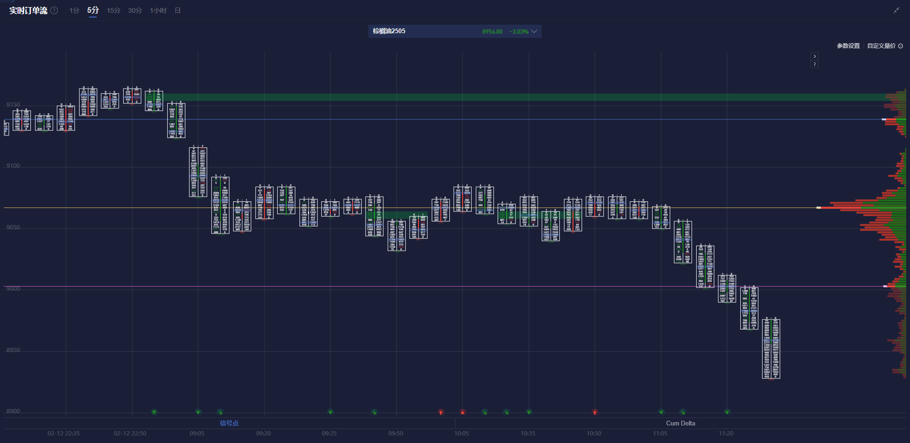This screenshot has width=910, height=443.
Task: Select the 1小时 timeframe tab
Action: (158, 10)
